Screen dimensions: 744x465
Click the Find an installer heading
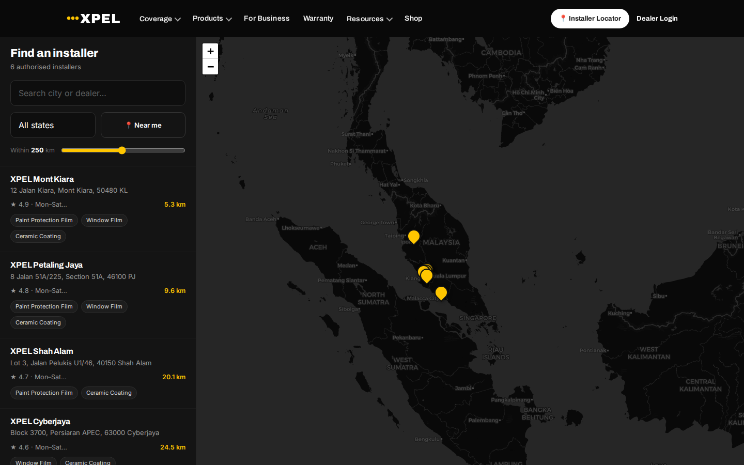coord(54,53)
